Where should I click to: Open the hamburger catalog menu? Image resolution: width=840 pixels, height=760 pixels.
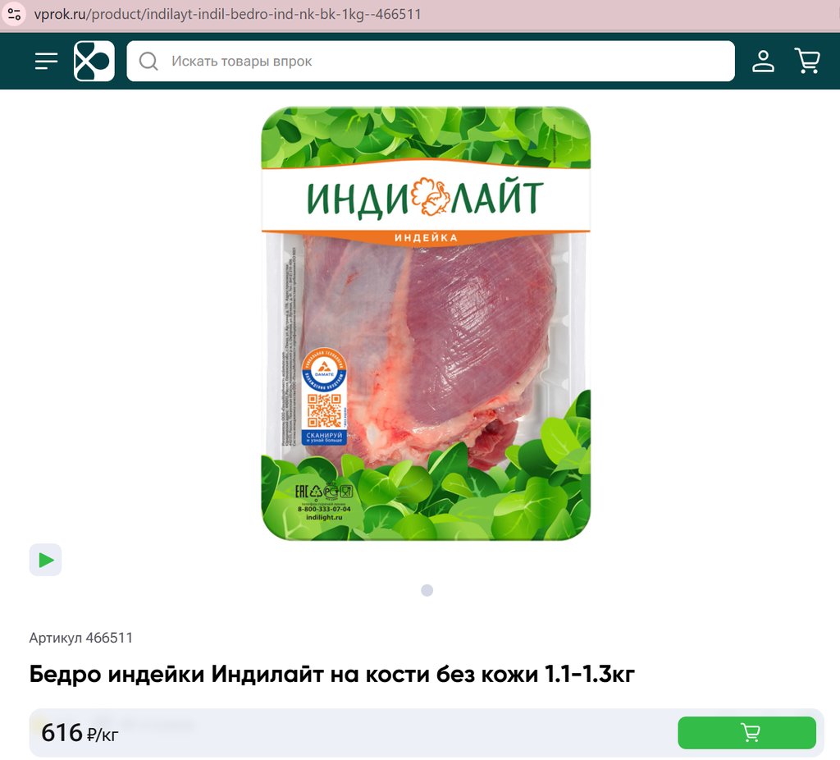click(x=46, y=61)
